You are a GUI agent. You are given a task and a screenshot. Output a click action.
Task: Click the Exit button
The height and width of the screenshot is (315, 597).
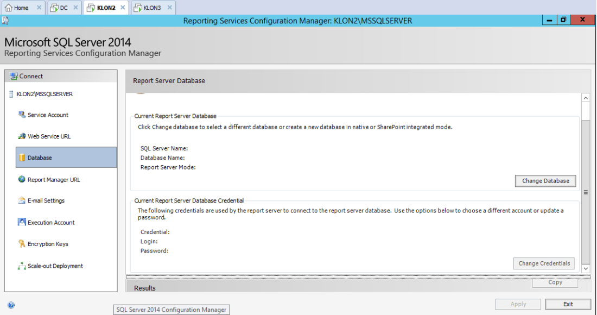pos(568,304)
